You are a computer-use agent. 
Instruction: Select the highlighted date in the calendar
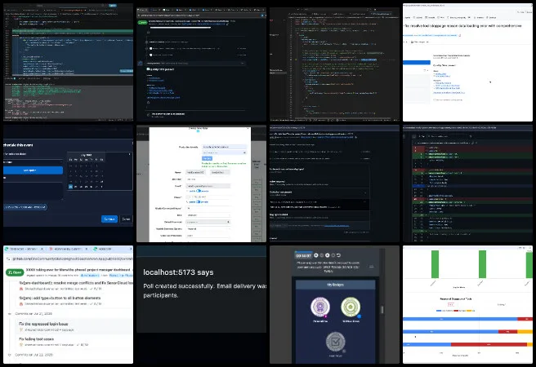71,187
